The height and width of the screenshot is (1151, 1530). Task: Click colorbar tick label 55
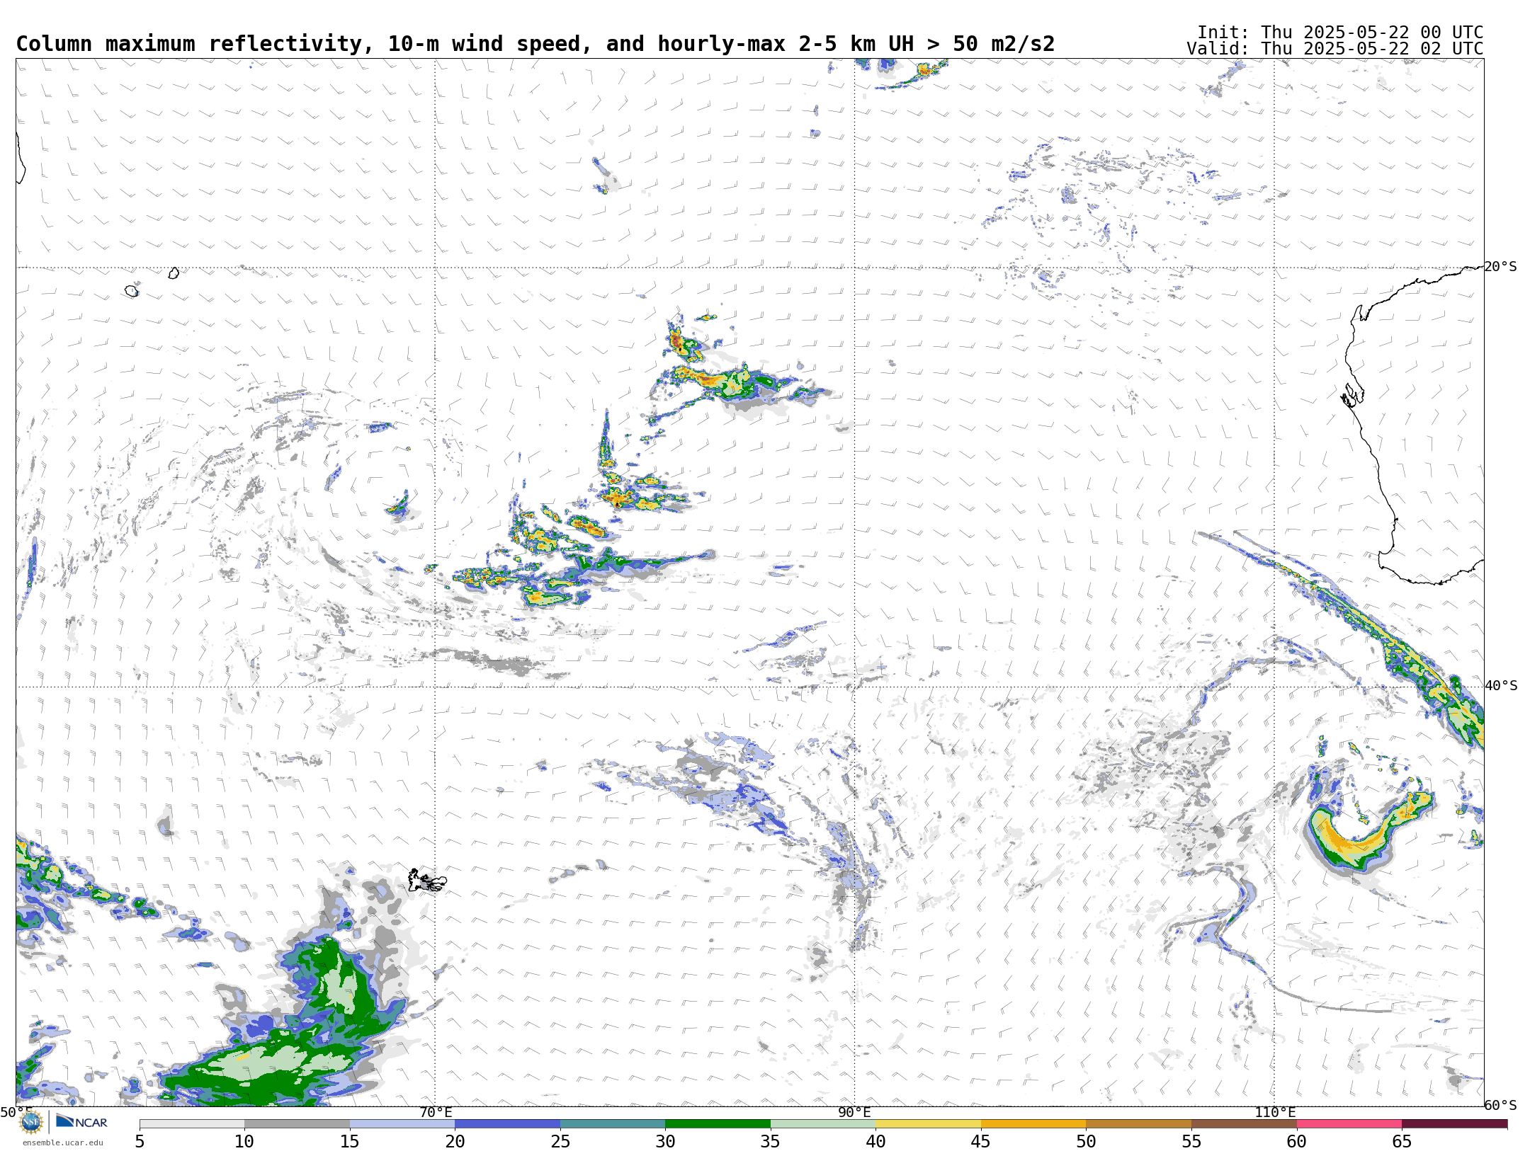click(1191, 1141)
